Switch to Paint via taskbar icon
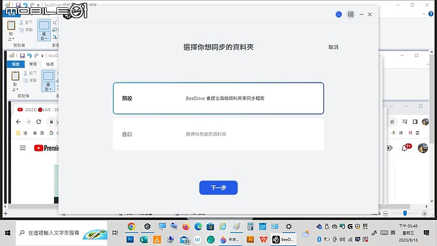This screenshot has width=437, height=246. (237, 227)
